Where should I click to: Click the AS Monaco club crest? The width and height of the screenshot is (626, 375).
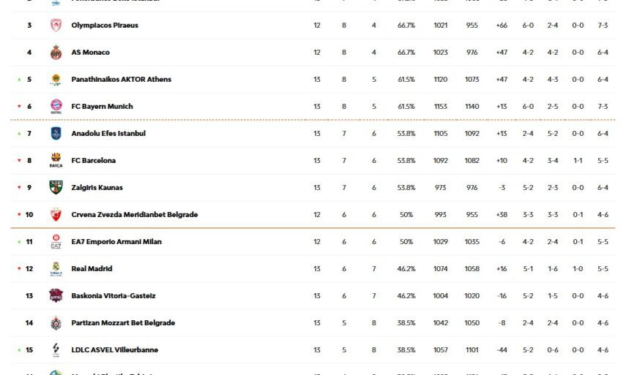click(x=56, y=53)
